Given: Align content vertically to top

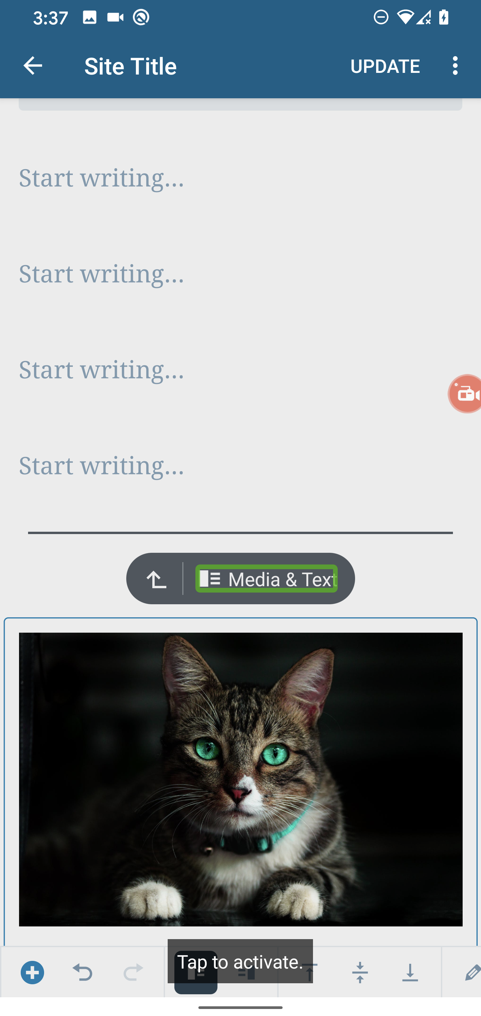Looking at the screenshot, I should [310, 972].
